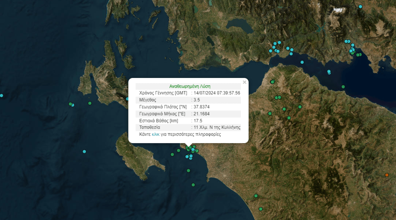The width and height of the screenshot is (396, 220).
Task: Click the isolated green marker on Kefalonia island
Action: (90, 103)
